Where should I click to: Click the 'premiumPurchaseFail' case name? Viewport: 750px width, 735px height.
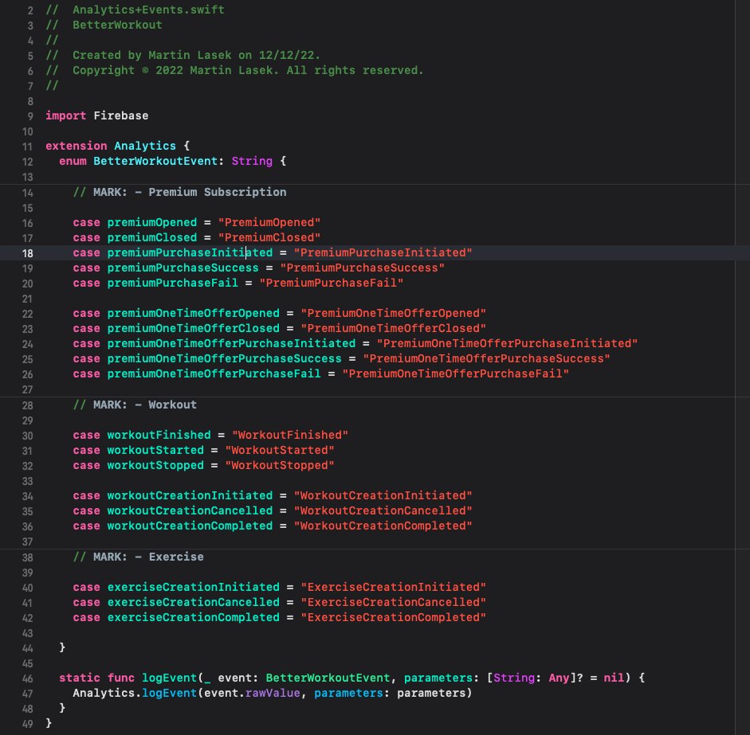pyautogui.click(x=172, y=283)
